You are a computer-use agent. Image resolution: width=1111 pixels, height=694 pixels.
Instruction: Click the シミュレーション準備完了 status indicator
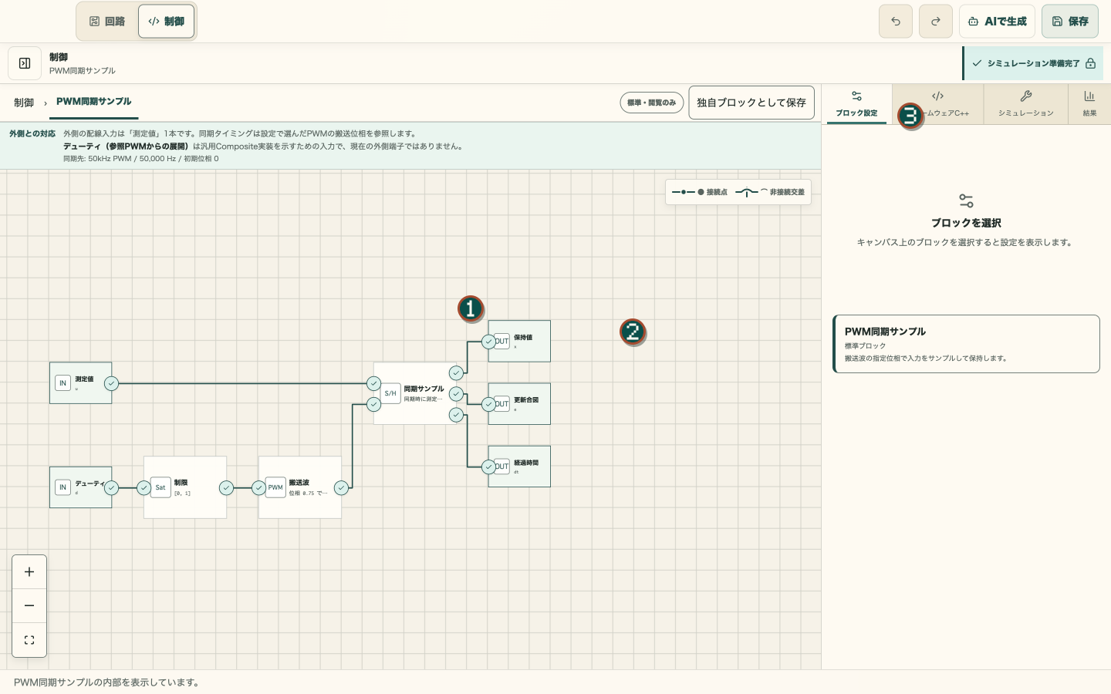tap(1034, 63)
